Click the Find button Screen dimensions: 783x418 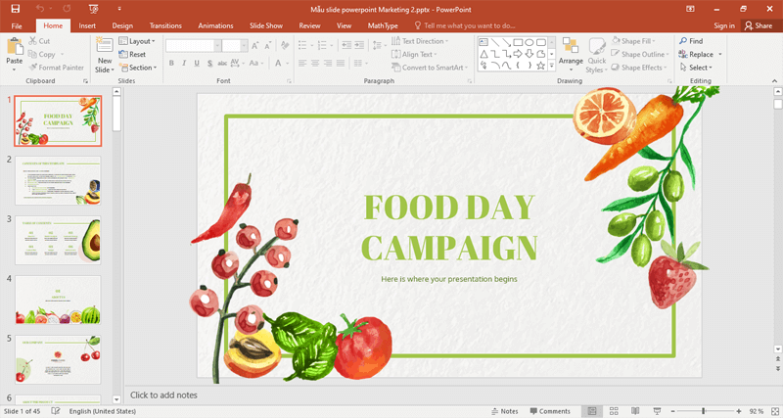691,41
